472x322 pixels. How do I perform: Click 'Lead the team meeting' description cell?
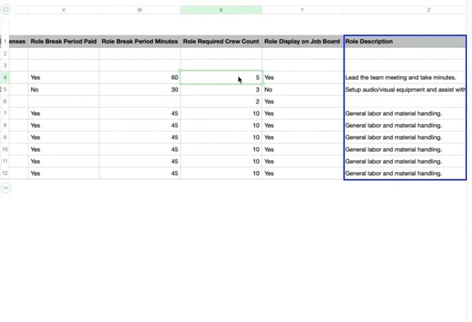click(x=405, y=78)
